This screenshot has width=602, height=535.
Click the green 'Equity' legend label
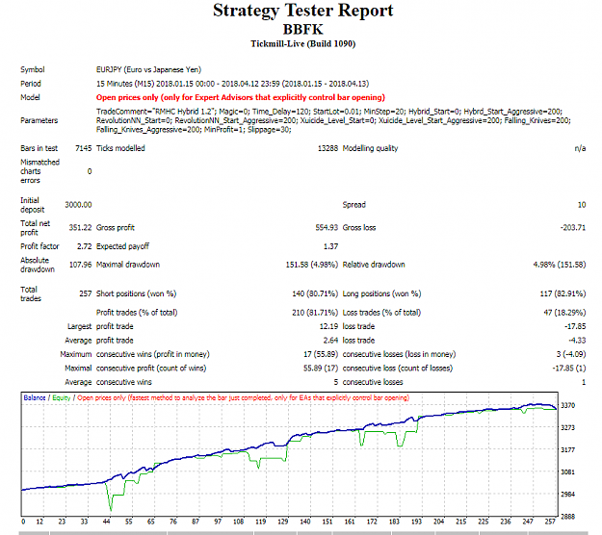[x=62, y=397]
